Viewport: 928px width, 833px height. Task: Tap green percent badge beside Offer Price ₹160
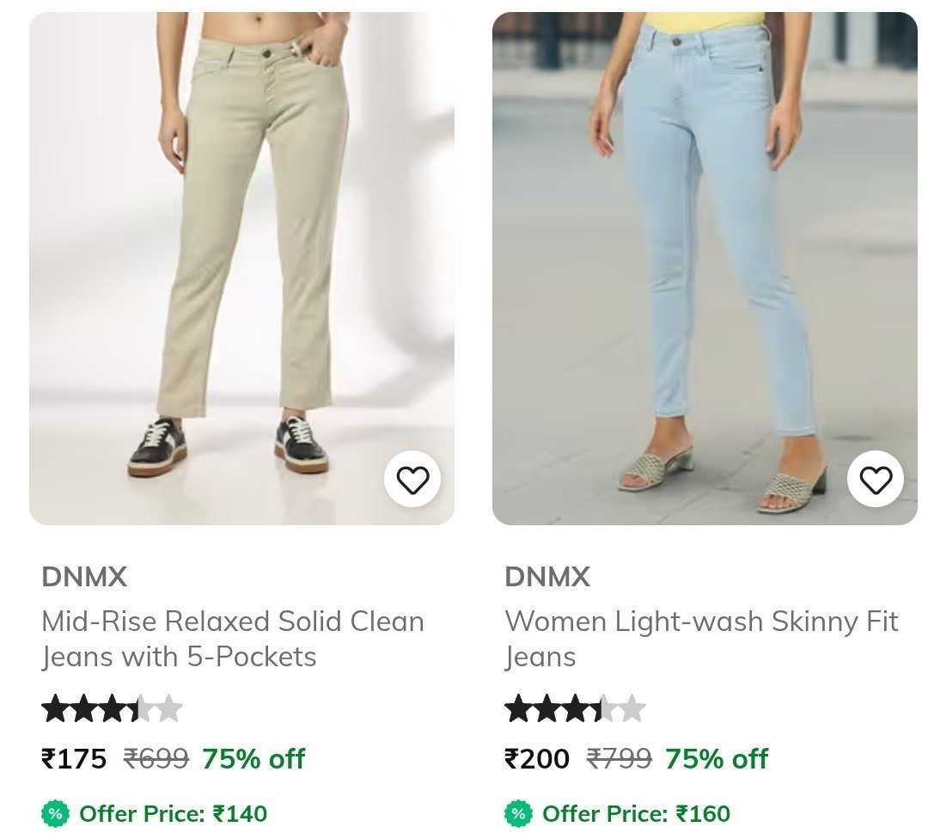[518, 813]
